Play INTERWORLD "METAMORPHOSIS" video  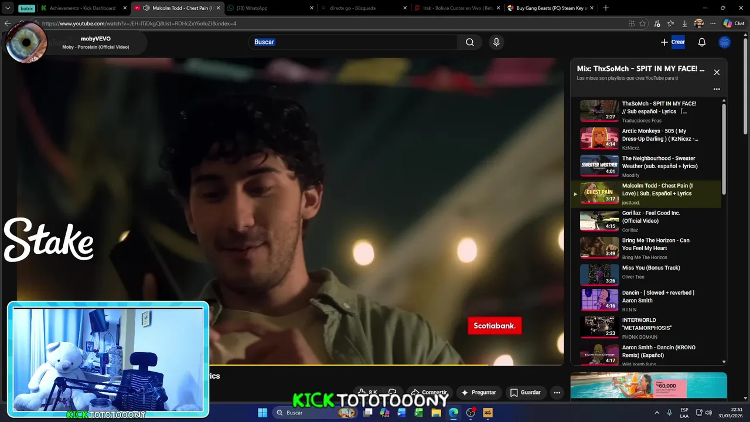[x=646, y=328]
